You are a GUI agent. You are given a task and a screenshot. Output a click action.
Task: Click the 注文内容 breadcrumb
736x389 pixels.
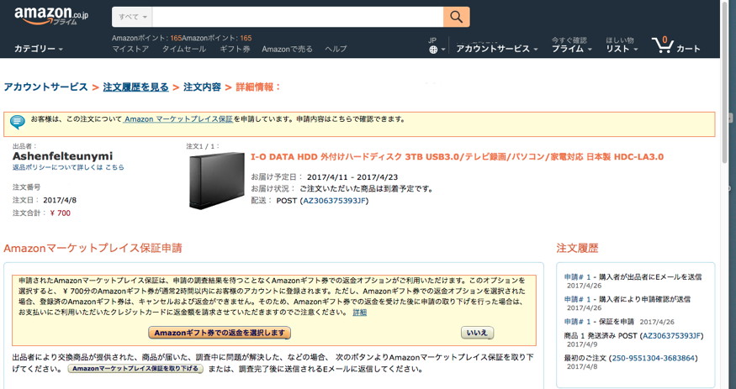(x=202, y=87)
